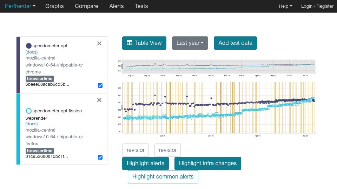Click signature 81c952680810bc1f...
Screen dimensions: 337x189
pos(47,156)
